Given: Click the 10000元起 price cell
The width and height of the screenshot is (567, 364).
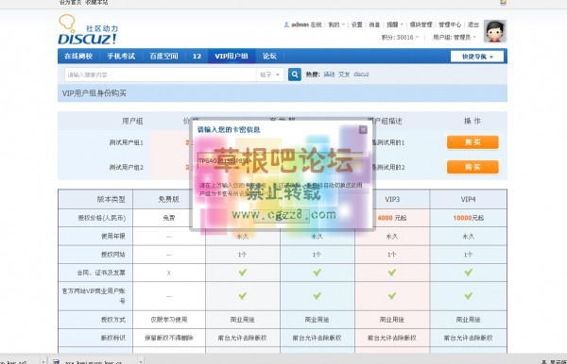Looking at the screenshot, I should pos(469,218).
